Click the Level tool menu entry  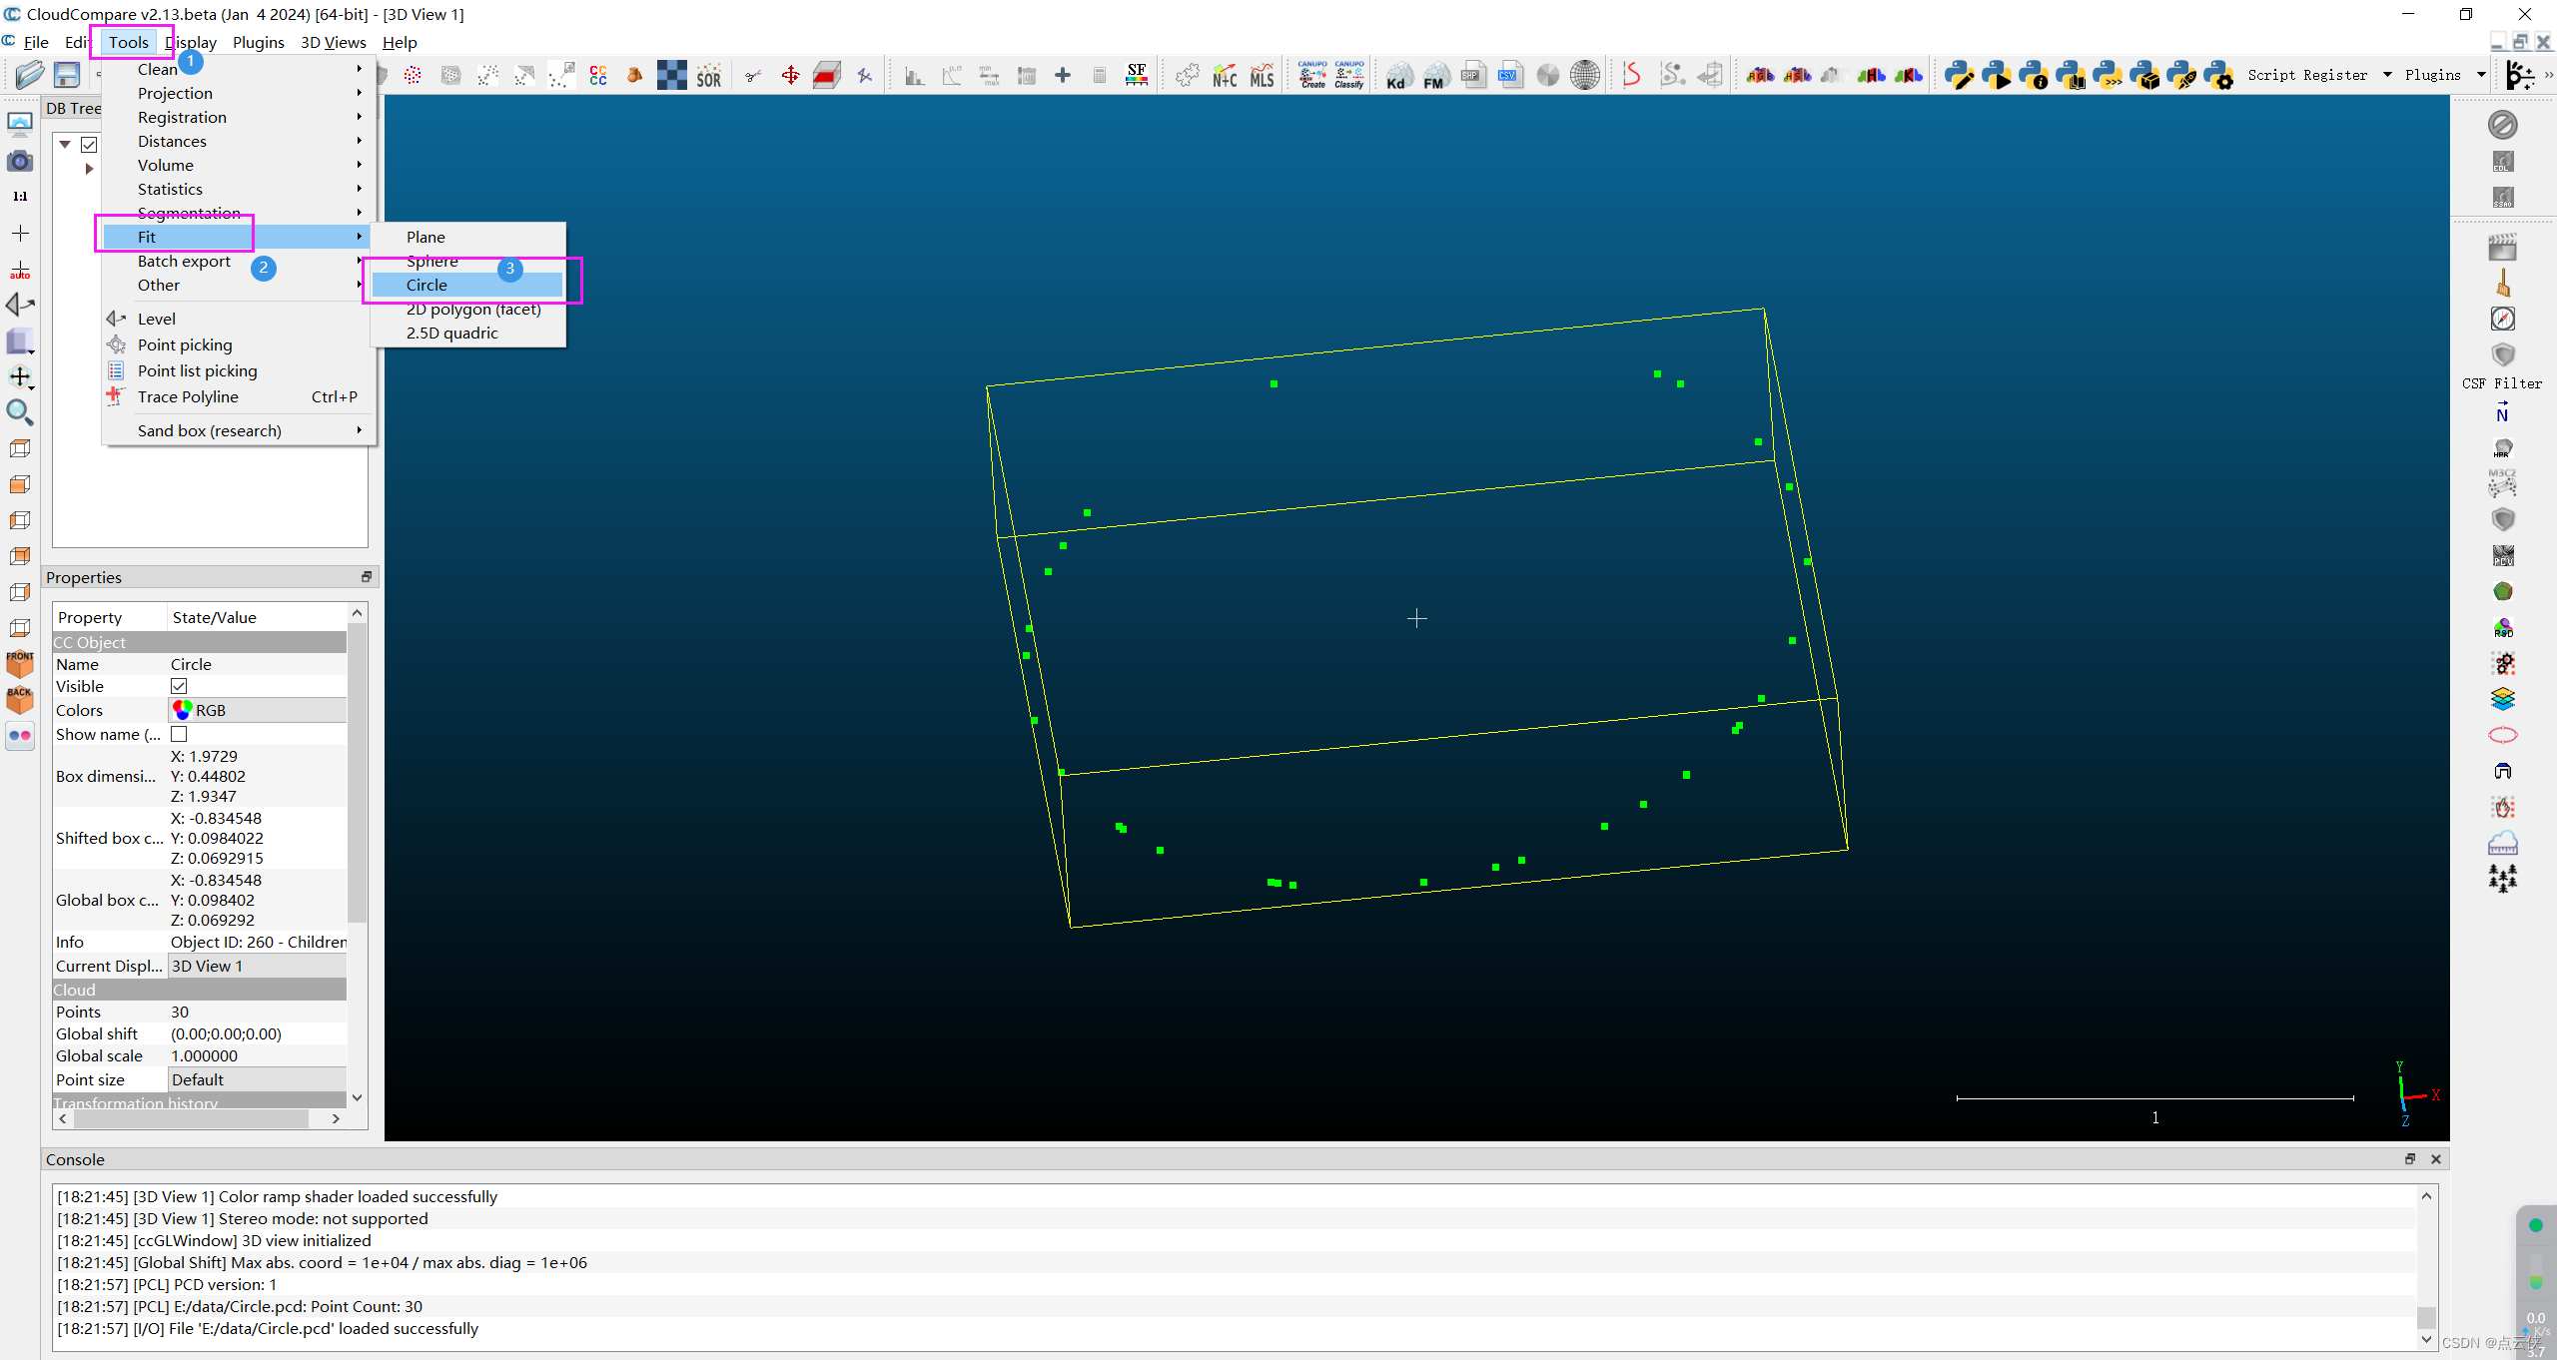(238, 319)
